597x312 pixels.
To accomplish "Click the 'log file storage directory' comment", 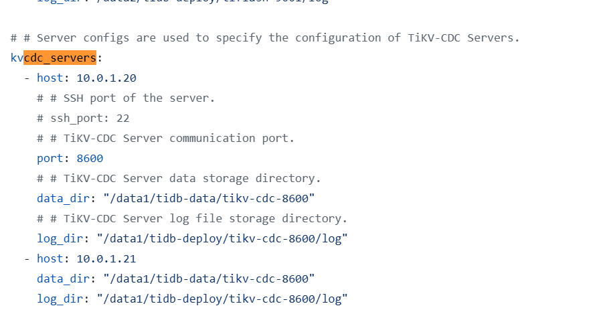I will pos(193,218).
